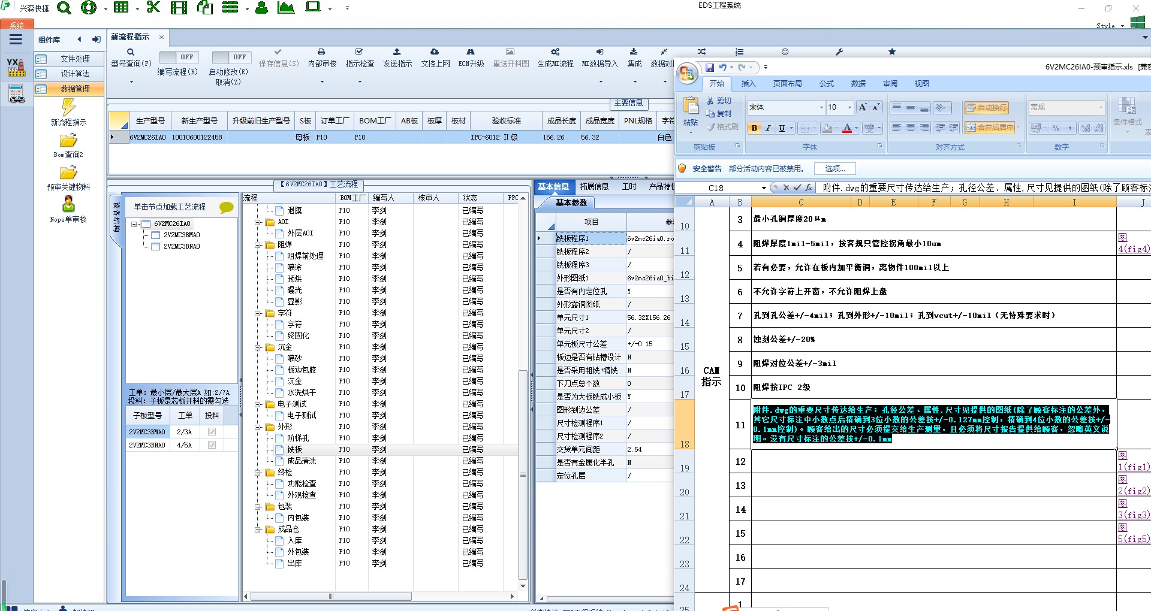
Task: Click the YX factory icon in sidebar
Action: point(16,66)
